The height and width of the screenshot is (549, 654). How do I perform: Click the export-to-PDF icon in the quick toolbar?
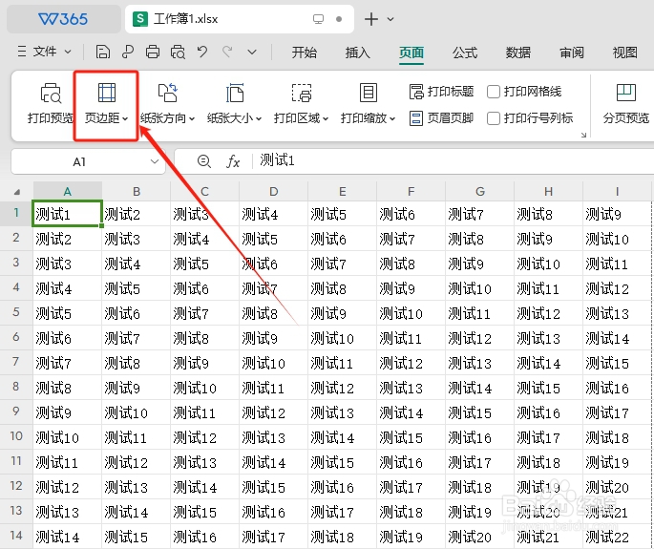[x=128, y=53]
